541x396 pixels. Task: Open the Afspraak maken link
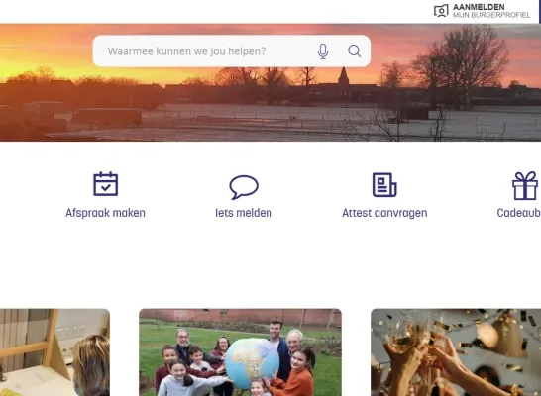105,213
